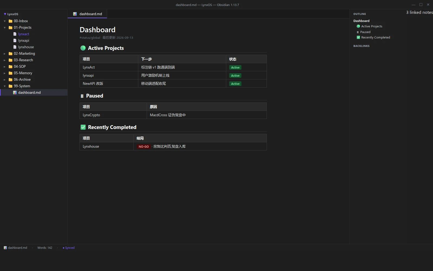This screenshot has width=433, height=271.
Task: Jump to Dashboard in the outline
Action: pos(361,21)
